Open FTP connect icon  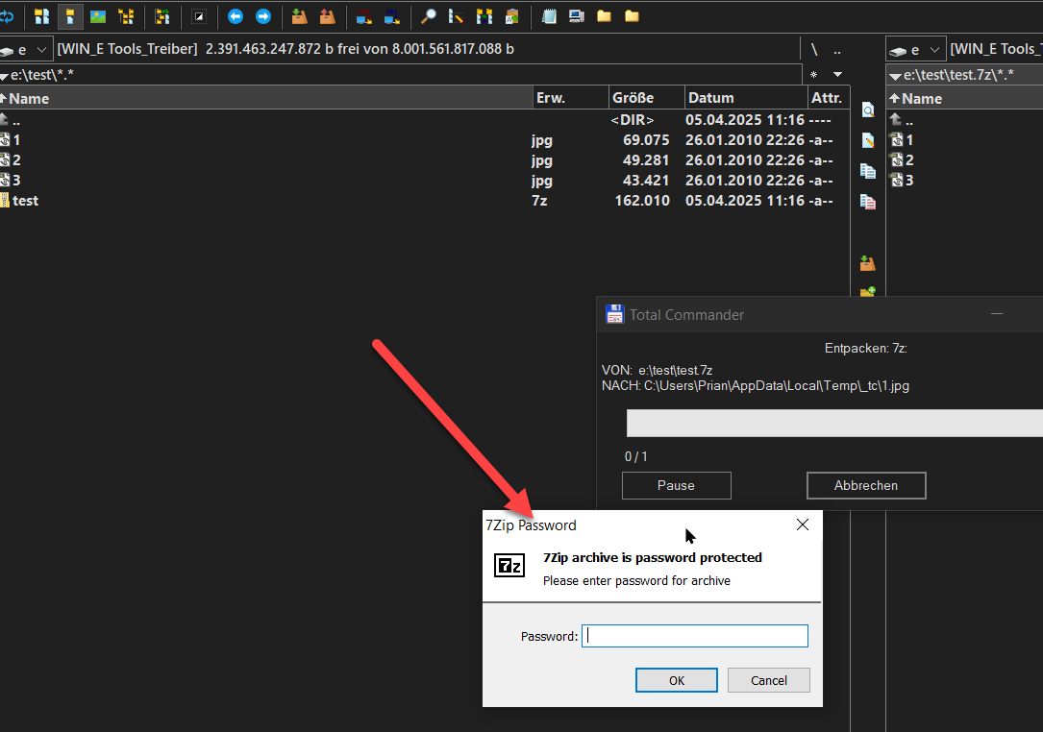point(364,16)
